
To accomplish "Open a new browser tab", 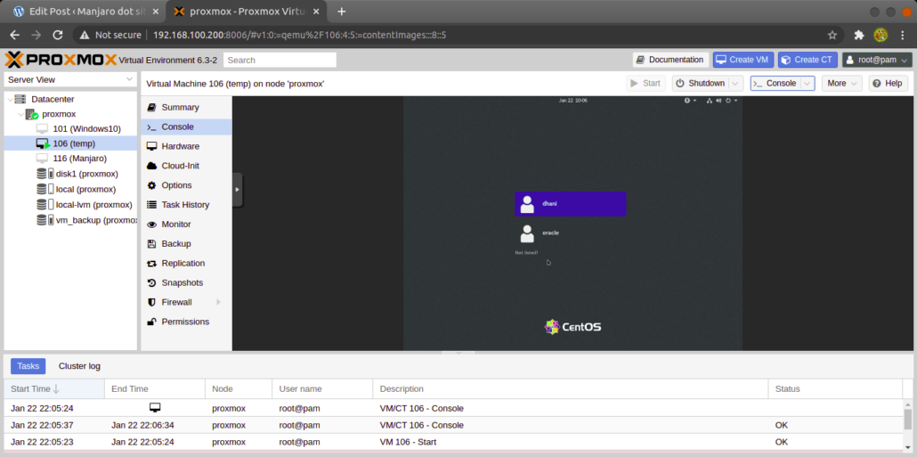I will (342, 12).
